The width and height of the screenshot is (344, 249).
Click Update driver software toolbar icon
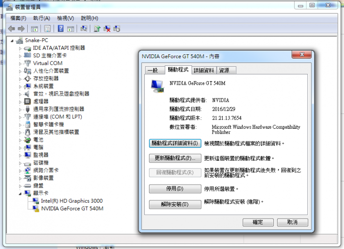click(x=97, y=29)
